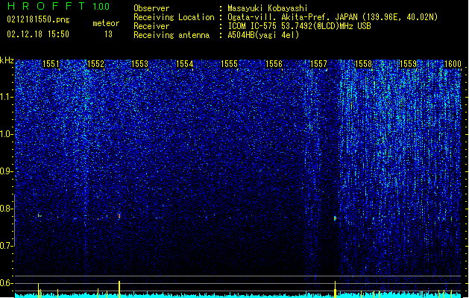Click the 0.7 kHz axis label
The height and width of the screenshot is (298, 469).
[x=7, y=246]
